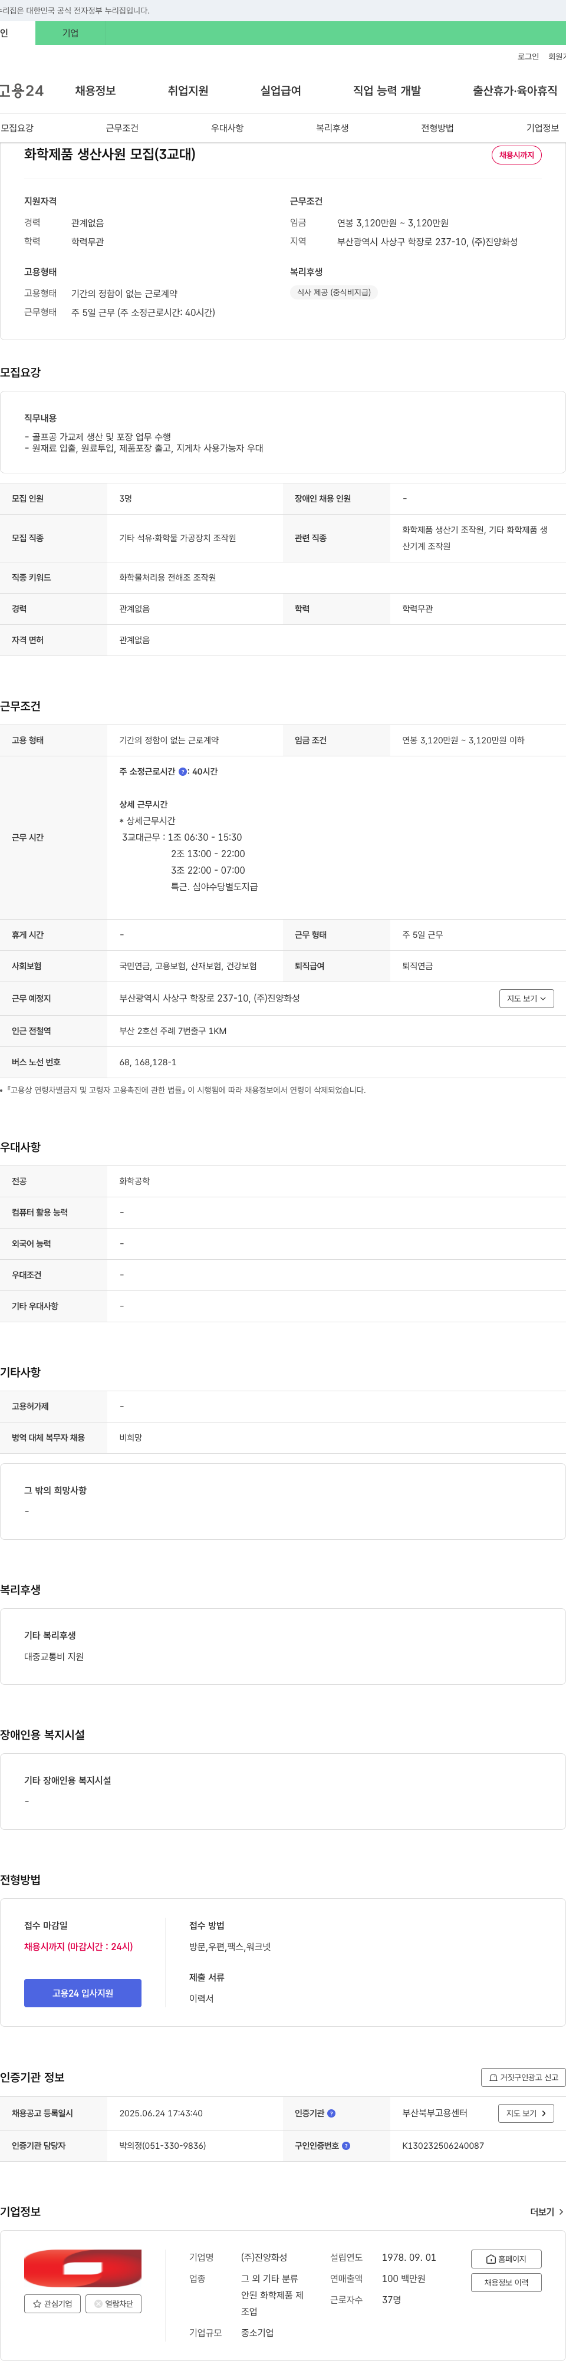Screen dimensions: 566x2361
Task: Click the 화학물처리용 전해조 조작원 keyword
Action: (x=168, y=577)
